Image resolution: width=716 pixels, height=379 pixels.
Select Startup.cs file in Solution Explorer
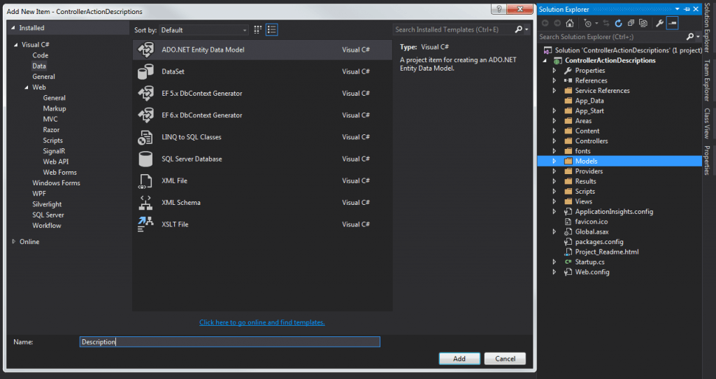click(589, 262)
